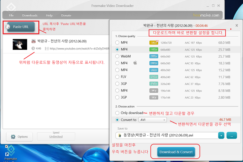Open the Freemake desktop shortcut icon
Screen dimensions: 243x162
pyautogui.click(x=10, y=153)
